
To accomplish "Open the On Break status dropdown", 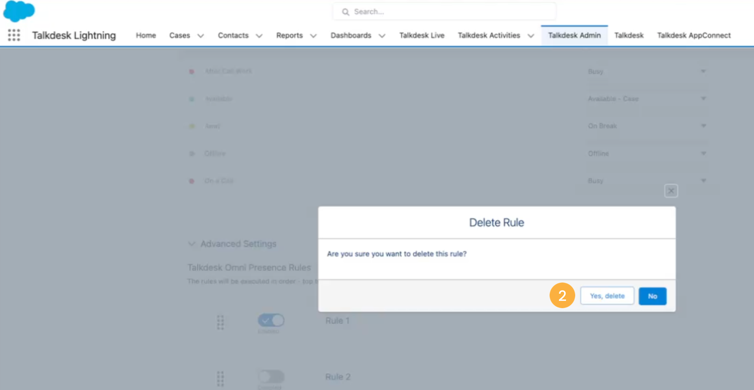I will [647, 126].
